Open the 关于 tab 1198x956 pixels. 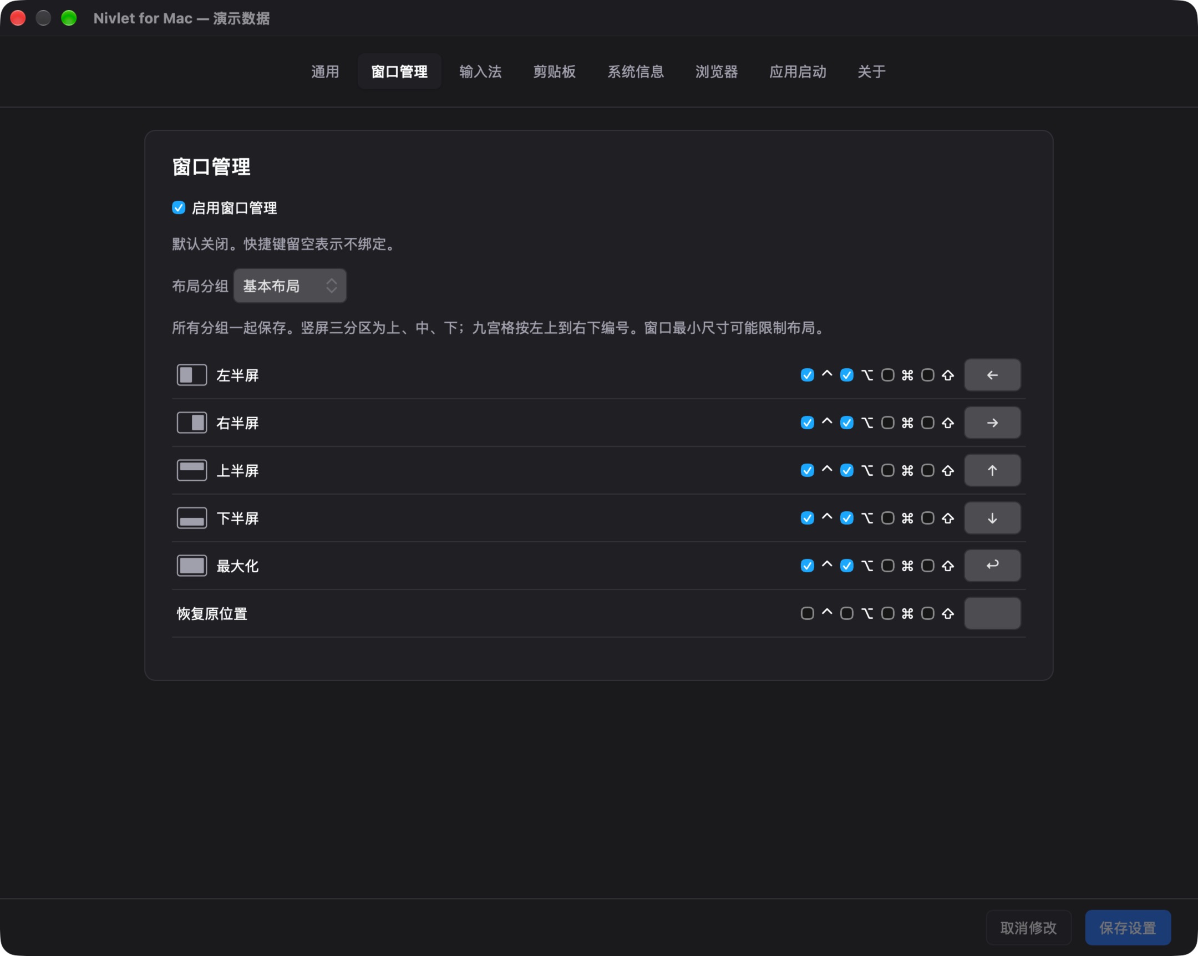[871, 72]
